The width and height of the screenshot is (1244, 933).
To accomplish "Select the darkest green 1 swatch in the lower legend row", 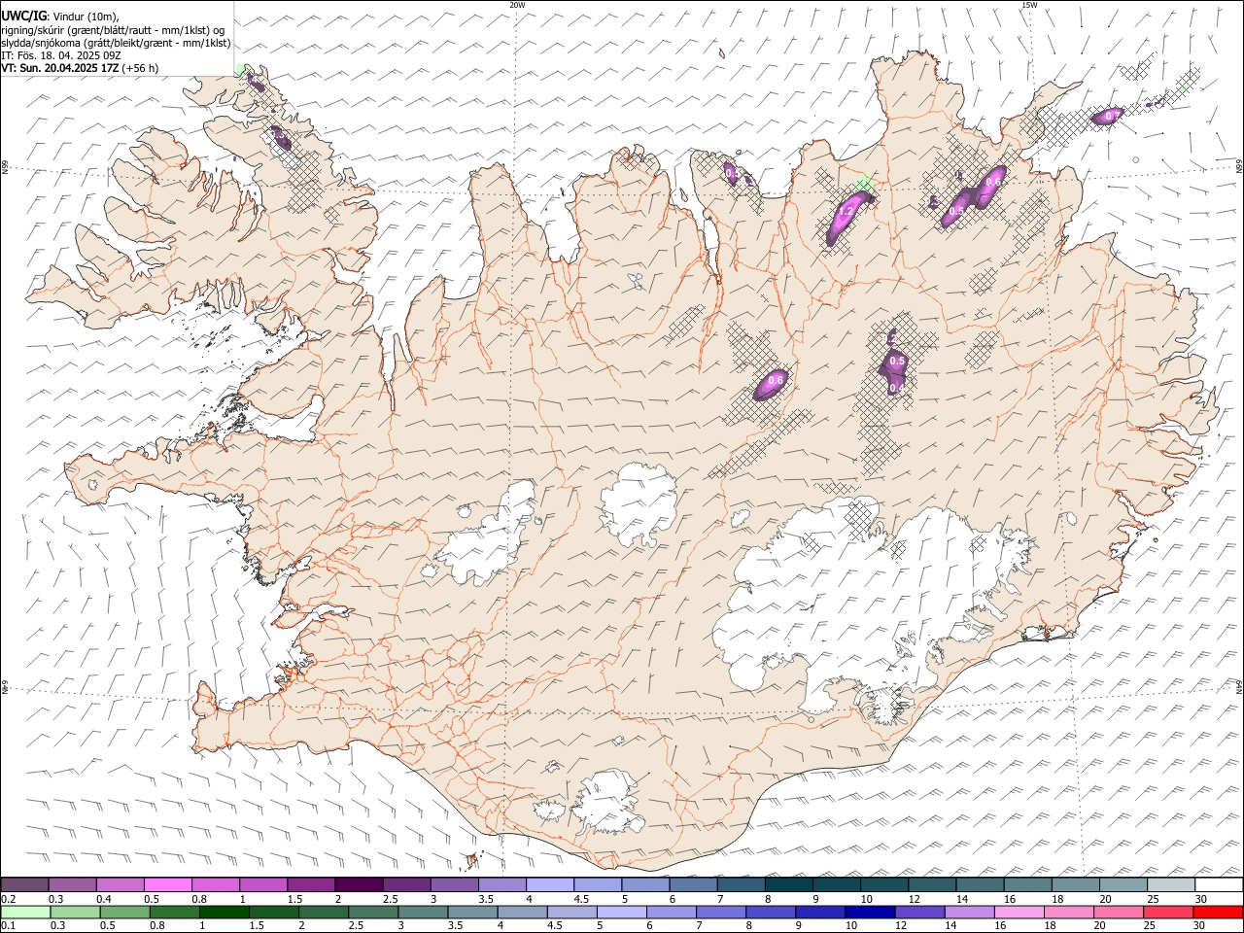I will [x=224, y=913].
